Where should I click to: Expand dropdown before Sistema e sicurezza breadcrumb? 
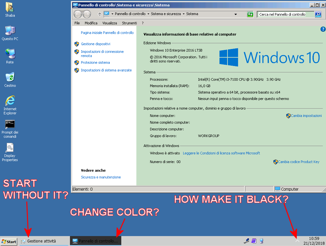[148, 14]
